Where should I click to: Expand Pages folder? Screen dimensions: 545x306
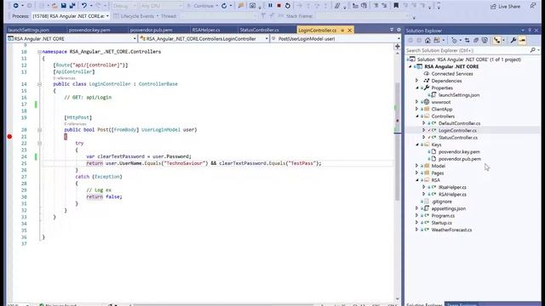pos(416,173)
